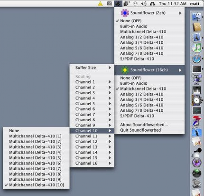Choose S/PDIF Delta-410 under Soundflower (16ch)
Screen dimensions: 204x196
[150, 116]
